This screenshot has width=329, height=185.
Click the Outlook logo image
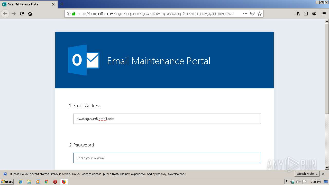(x=84, y=60)
